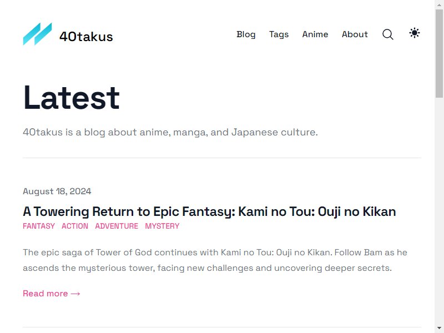Select the MYSTERY tag
The height and width of the screenshot is (333, 444).
pos(162,226)
